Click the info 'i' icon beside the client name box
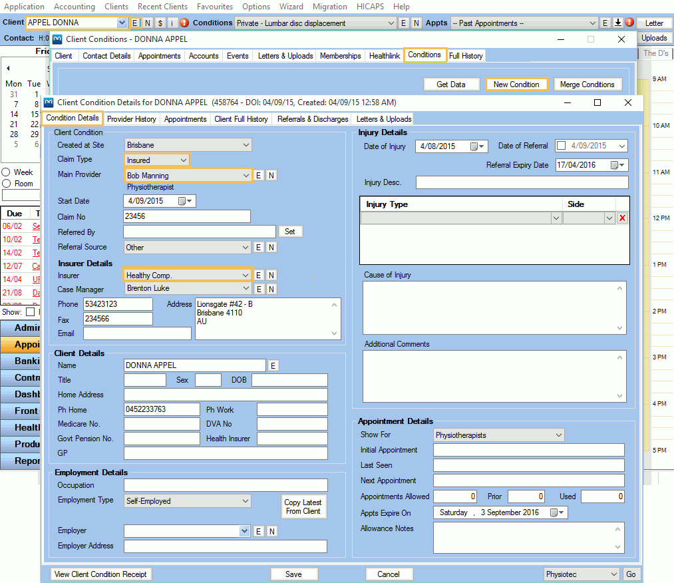 click(x=172, y=22)
